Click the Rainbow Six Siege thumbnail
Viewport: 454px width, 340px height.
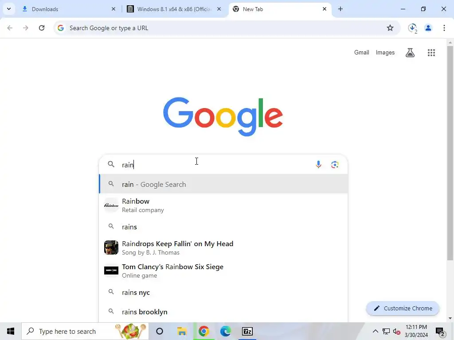pyautogui.click(x=111, y=270)
